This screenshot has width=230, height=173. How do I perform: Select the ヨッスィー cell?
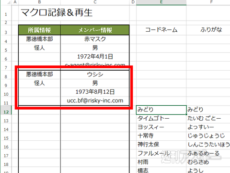click(161, 128)
